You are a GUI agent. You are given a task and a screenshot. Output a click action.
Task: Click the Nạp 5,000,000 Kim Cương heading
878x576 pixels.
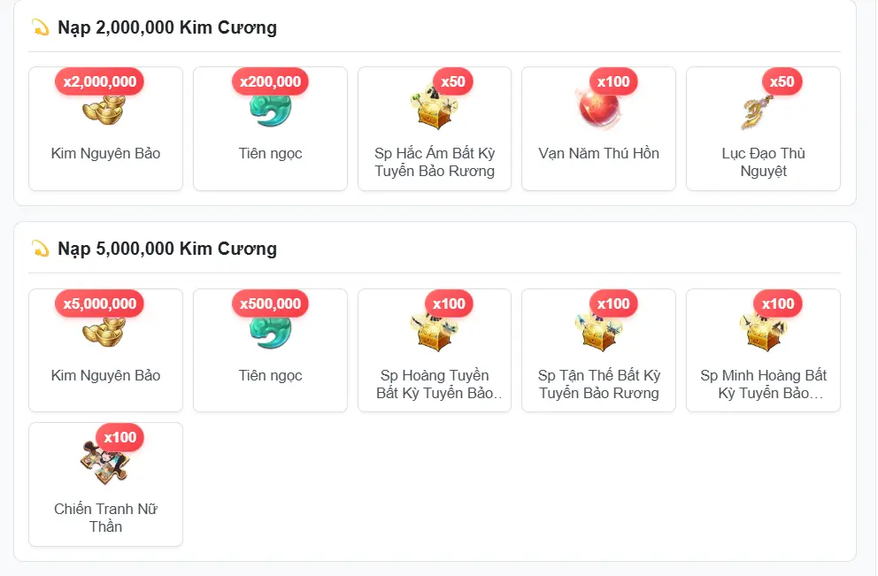pyautogui.click(x=167, y=249)
